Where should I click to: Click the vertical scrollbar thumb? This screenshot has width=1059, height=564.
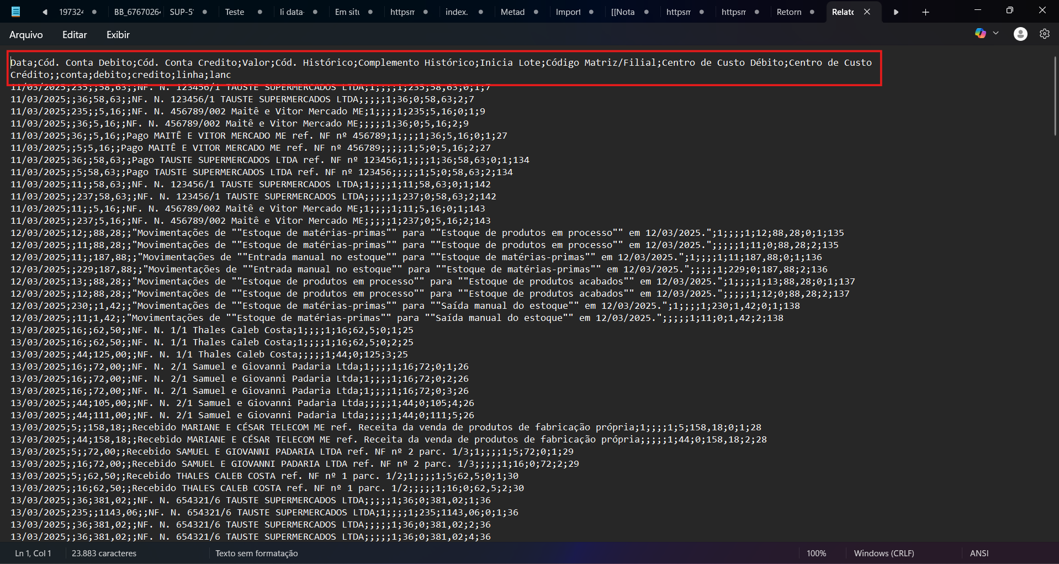click(x=1055, y=95)
